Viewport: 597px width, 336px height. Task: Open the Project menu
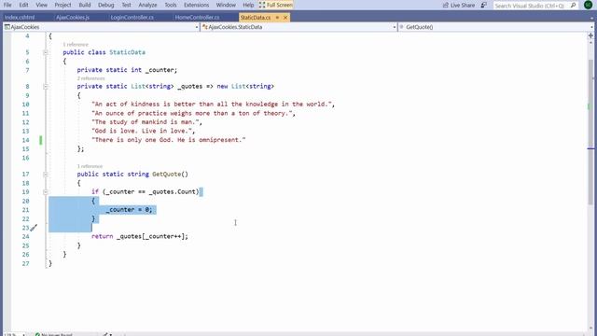62,5
